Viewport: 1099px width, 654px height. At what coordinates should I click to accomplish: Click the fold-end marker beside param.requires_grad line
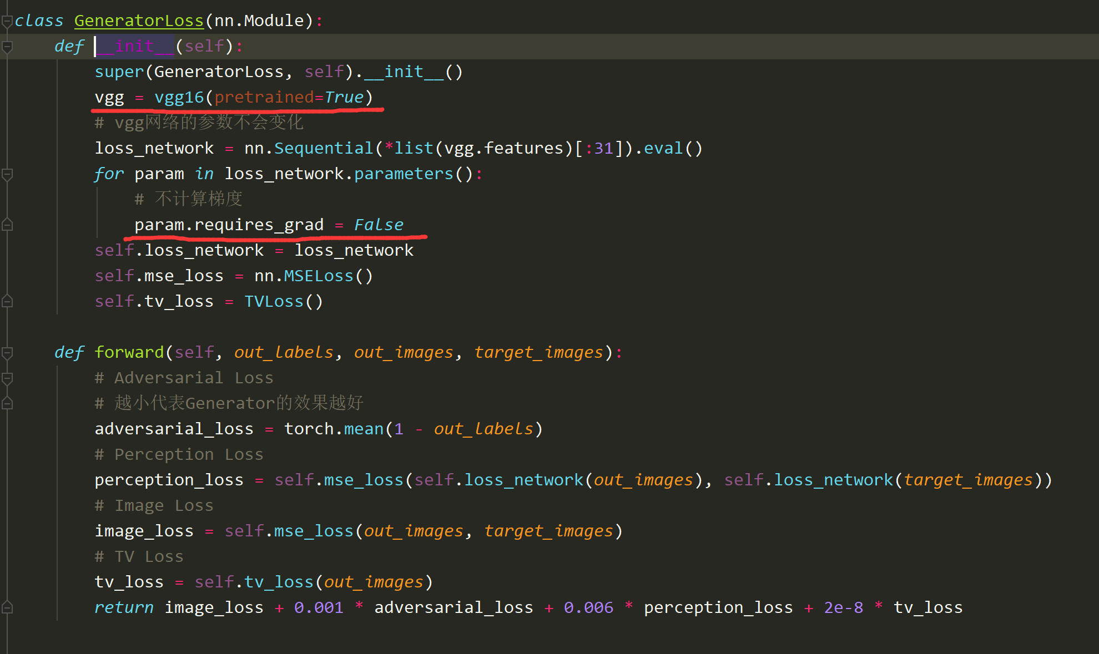[7, 225]
